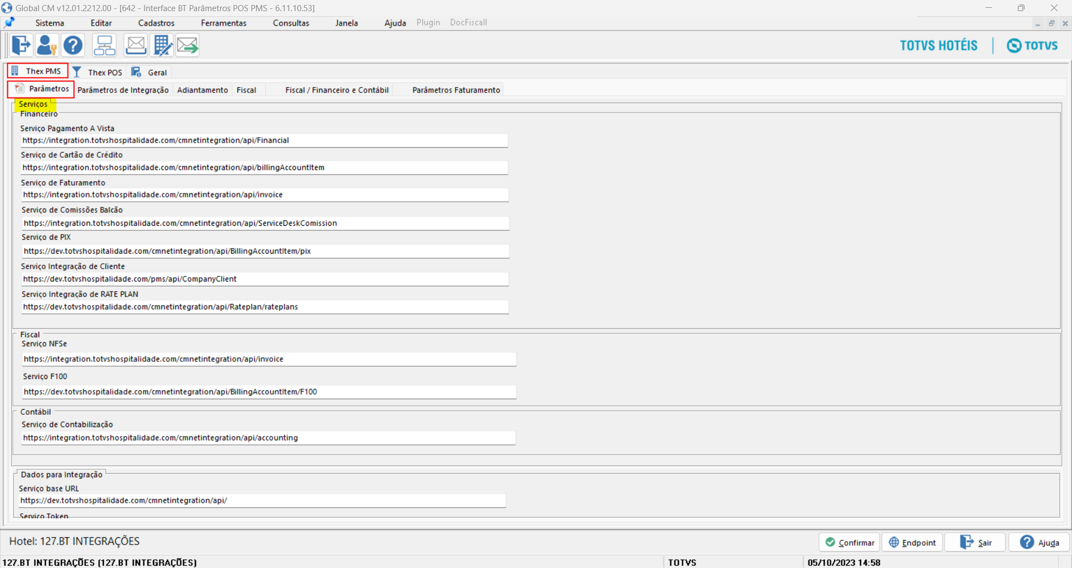Open the Consultas menu

coord(291,23)
